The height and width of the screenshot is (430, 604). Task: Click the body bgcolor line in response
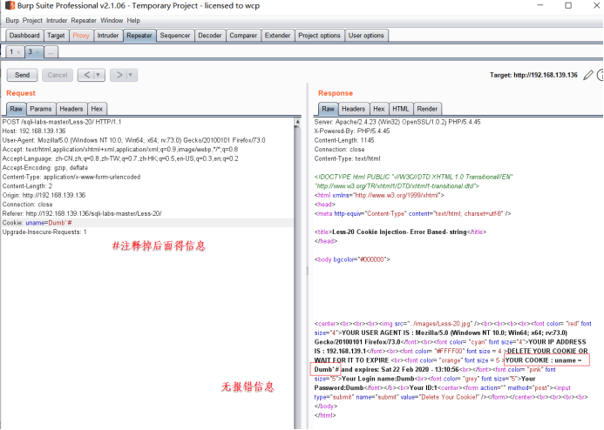[x=352, y=259]
